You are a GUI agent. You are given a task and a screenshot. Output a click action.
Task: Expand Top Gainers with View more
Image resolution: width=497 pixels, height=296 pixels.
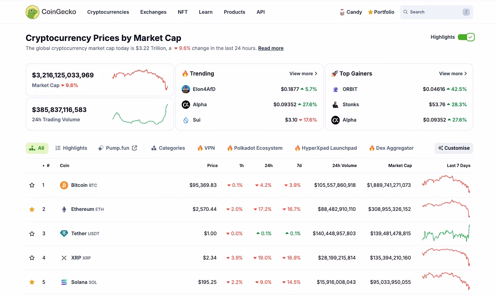tap(453, 74)
